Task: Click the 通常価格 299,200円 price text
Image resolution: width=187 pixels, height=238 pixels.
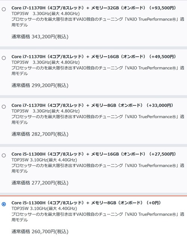Action: click(40, 85)
